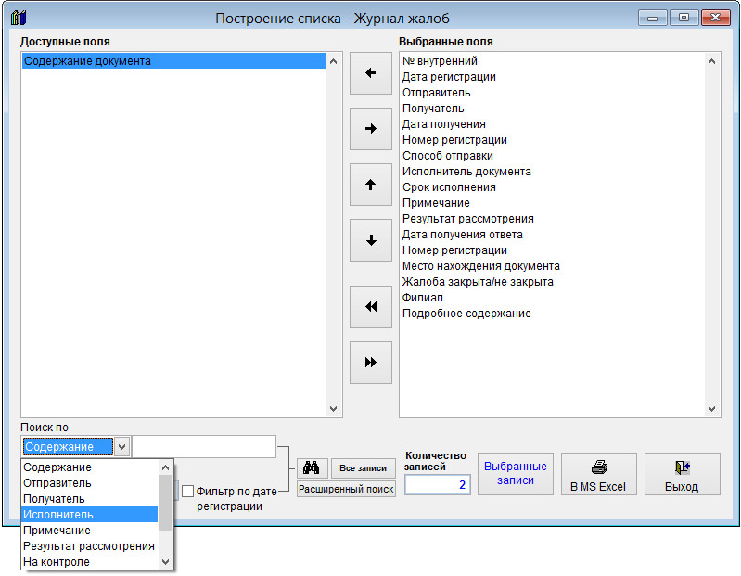
Task: Click dropdown list scrollbar down arrow
Action: click(x=165, y=562)
